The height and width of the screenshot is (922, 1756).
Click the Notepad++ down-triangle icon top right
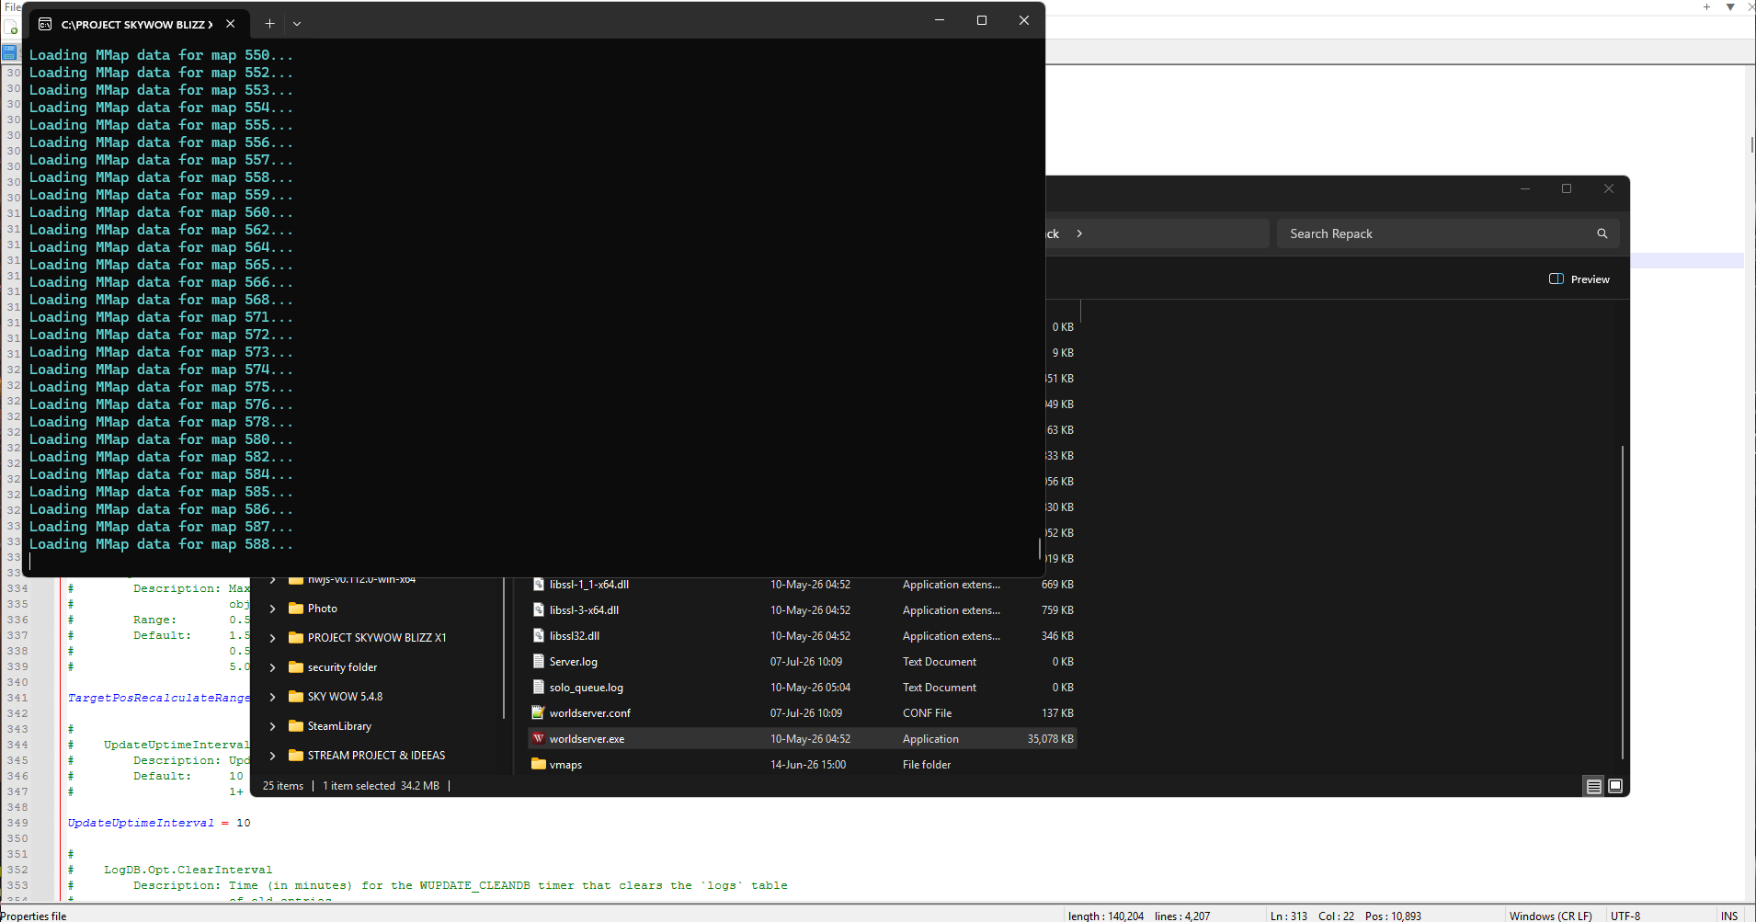(1730, 6)
